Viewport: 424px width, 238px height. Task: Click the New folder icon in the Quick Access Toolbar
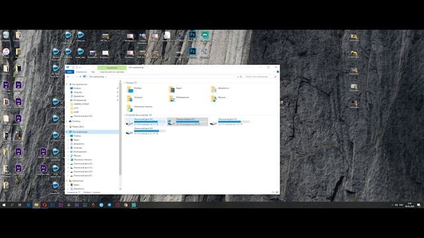77,67
